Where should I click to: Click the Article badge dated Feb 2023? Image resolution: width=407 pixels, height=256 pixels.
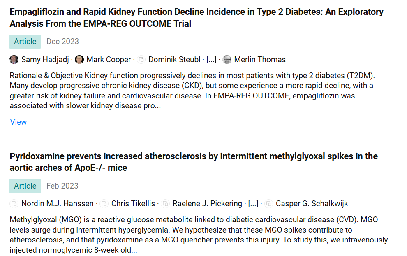pos(25,186)
